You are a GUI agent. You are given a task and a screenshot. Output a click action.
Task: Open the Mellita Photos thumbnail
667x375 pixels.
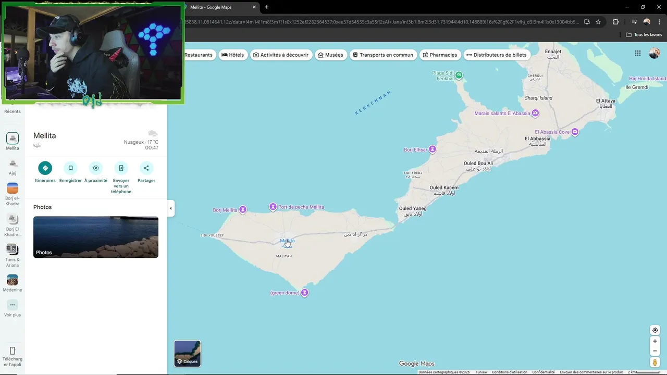[96, 237]
